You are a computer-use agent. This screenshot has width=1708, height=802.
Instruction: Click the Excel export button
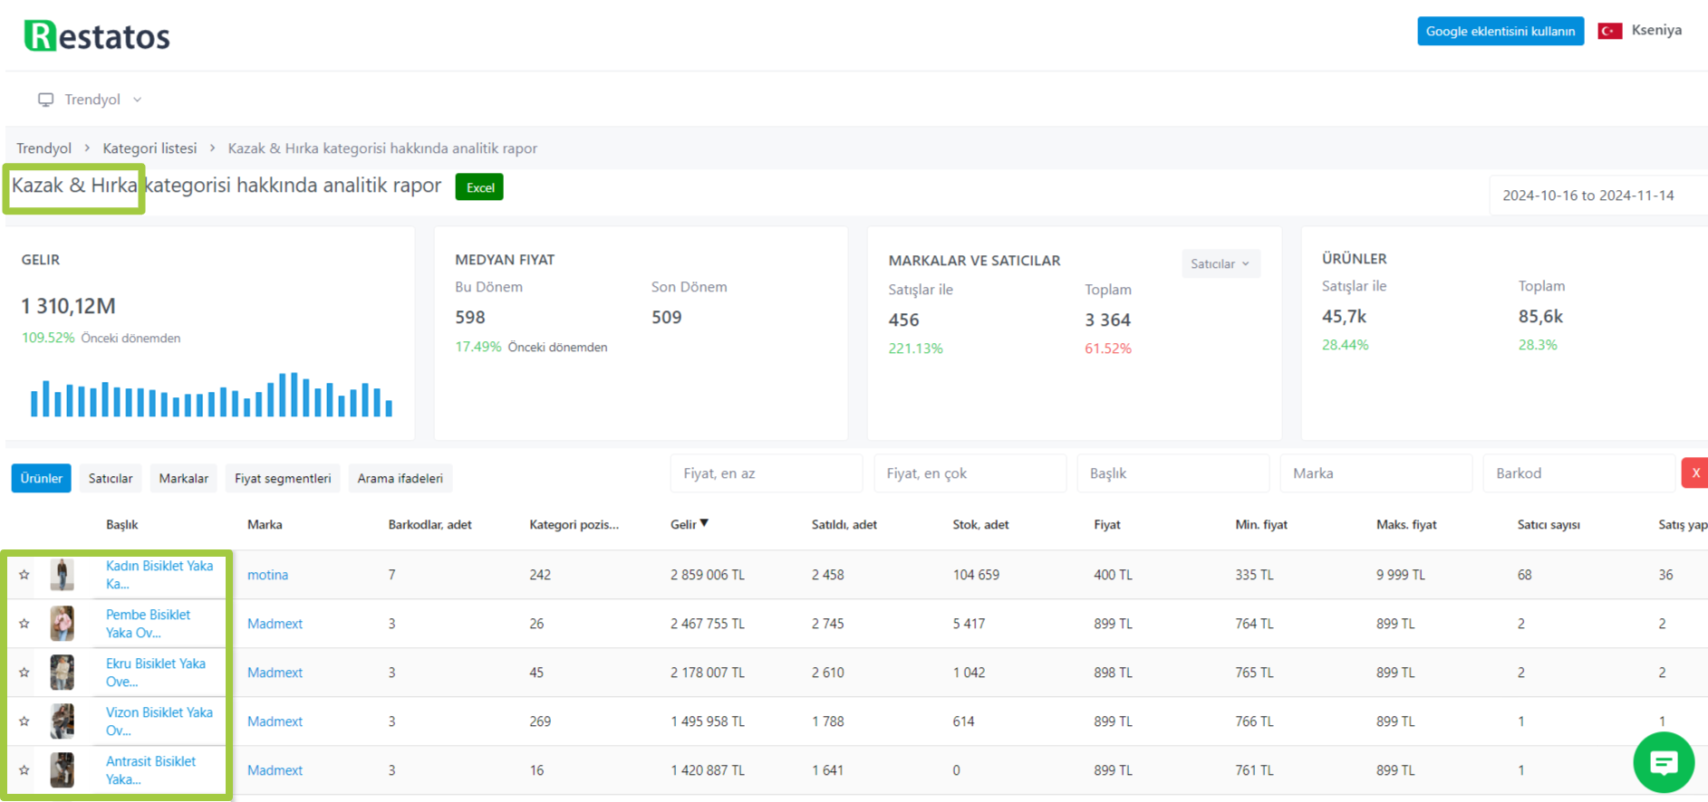point(479,187)
